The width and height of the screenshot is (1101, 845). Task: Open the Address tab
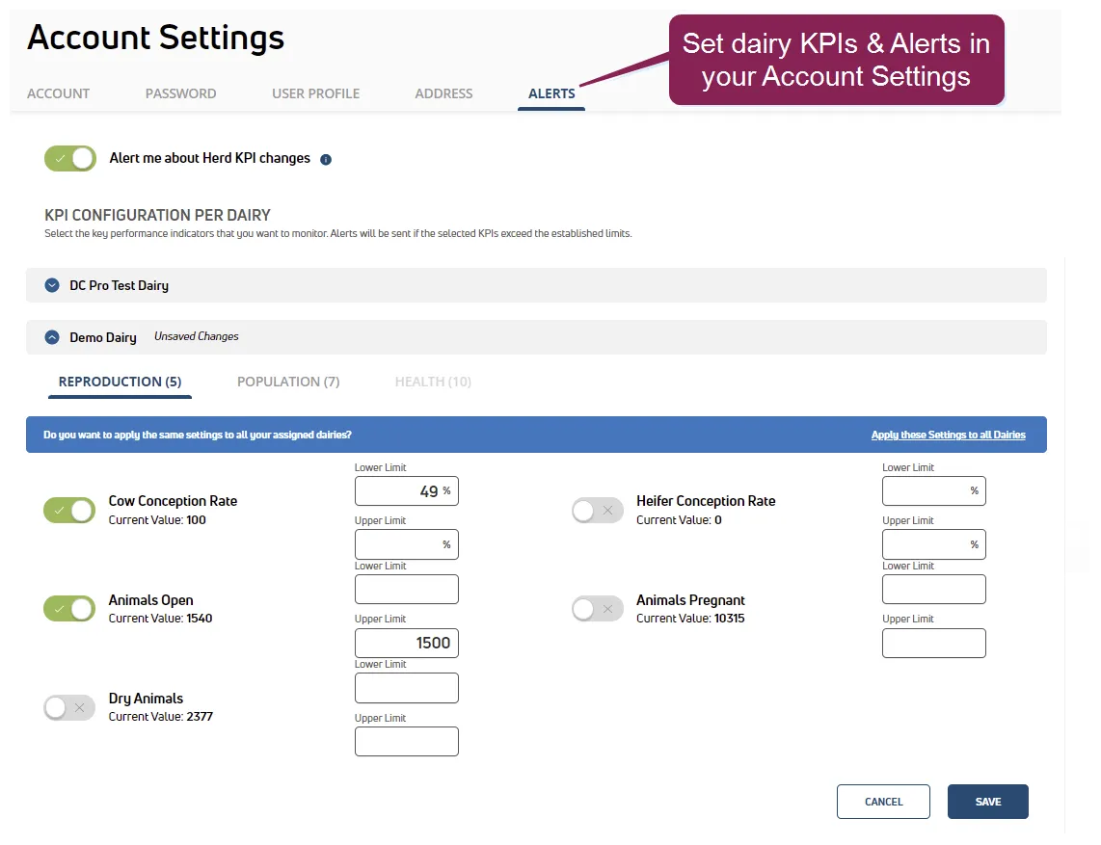(x=443, y=93)
